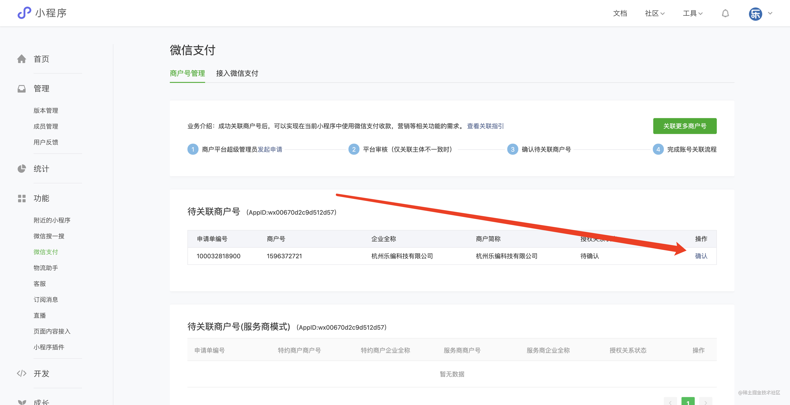Click the 特约商户商户号 column header
790x405 pixels.
tap(299, 350)
